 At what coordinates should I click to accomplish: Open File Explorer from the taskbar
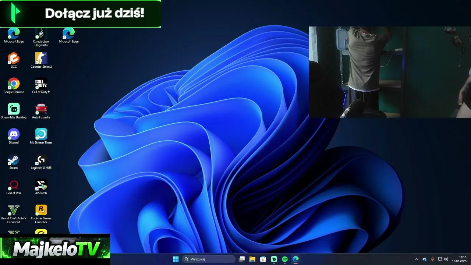pyautogui.click(x=252, y=259)
